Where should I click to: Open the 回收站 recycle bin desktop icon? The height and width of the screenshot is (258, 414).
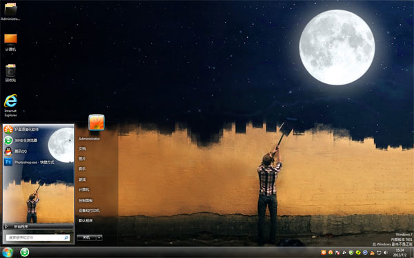point(10,73)
